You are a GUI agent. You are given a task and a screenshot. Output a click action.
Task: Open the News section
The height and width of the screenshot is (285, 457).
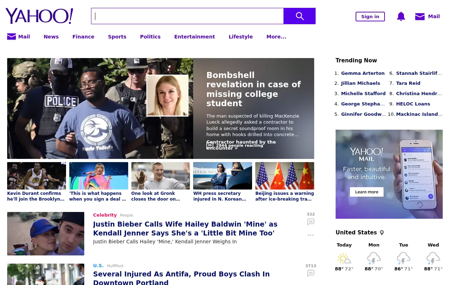(51, 37)
